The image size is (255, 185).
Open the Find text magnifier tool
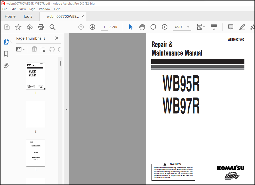point(52,27)
